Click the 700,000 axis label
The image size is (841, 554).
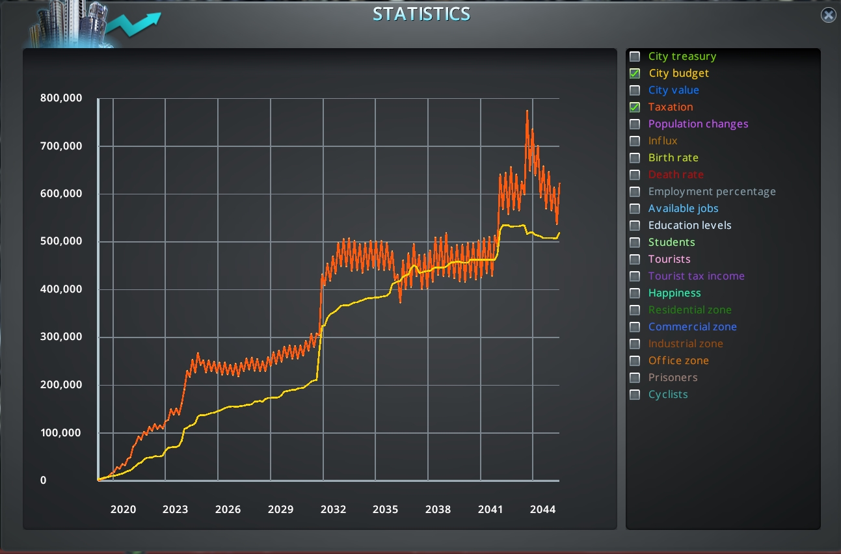[x=61, y=146]
